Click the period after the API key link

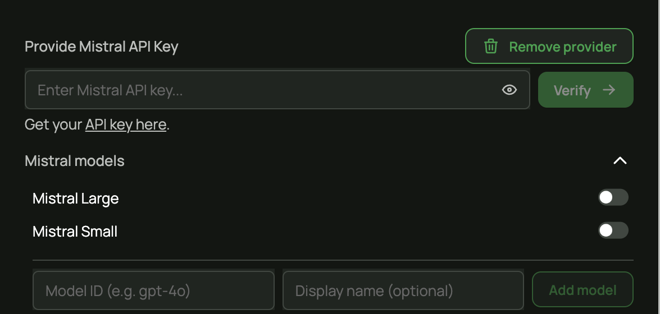click(x=169, y=126)
